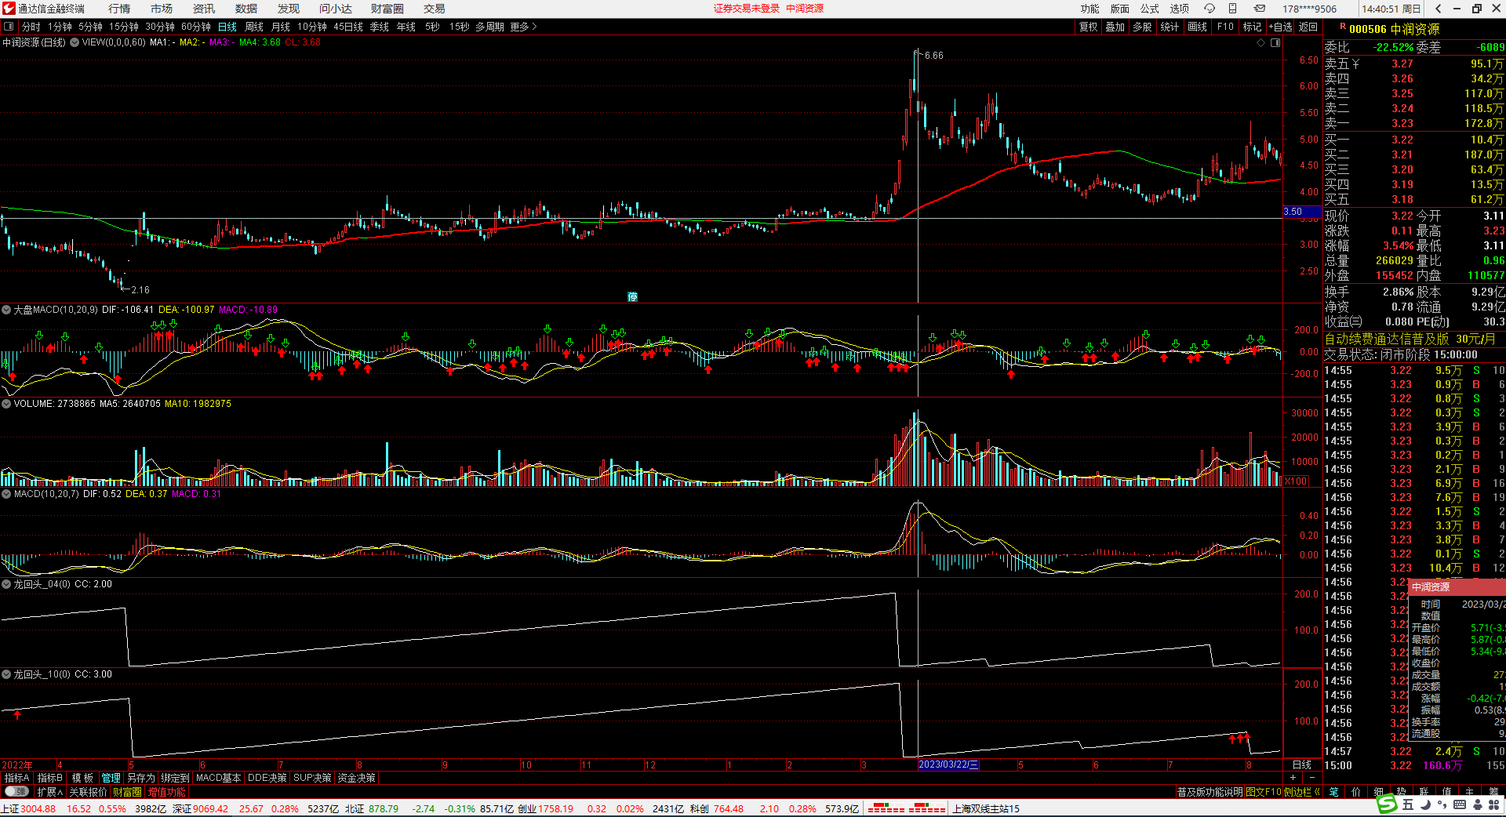This screenshot has width=1506, height=817.
Task: Select the 指标A tab
Action: (17, 778)
